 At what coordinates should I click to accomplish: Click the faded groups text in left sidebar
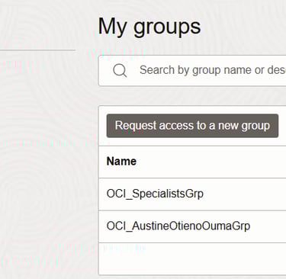tap(21, 66)
